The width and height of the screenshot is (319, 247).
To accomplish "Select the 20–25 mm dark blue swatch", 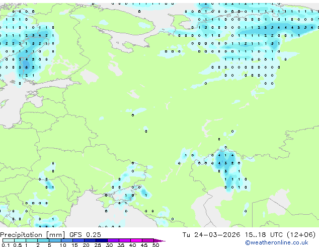I will 90,240.
